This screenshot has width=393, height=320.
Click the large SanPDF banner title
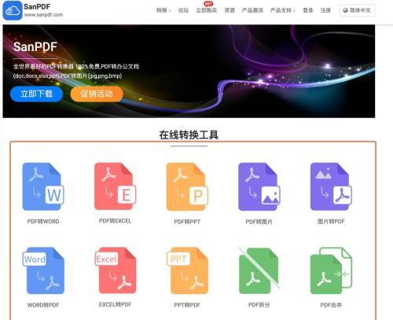pyautogui.click(x=35, y=46)
